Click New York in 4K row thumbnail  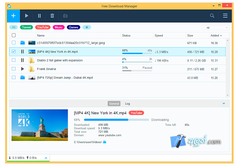[32, 51]
